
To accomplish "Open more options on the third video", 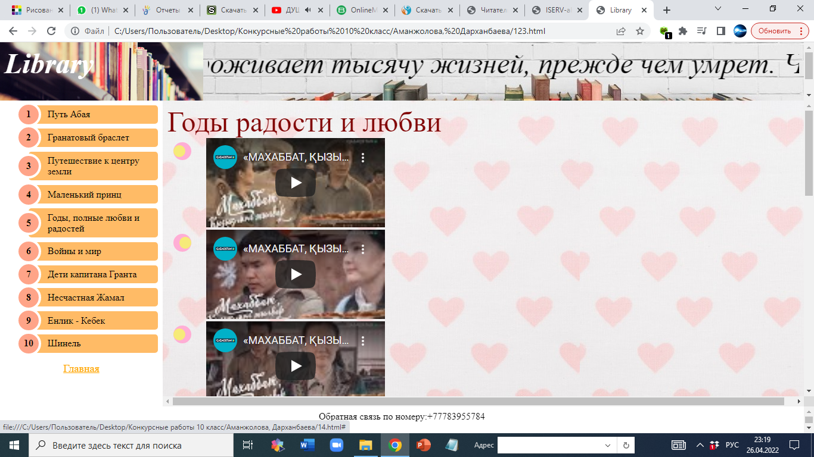I will (x=363, y=341).
